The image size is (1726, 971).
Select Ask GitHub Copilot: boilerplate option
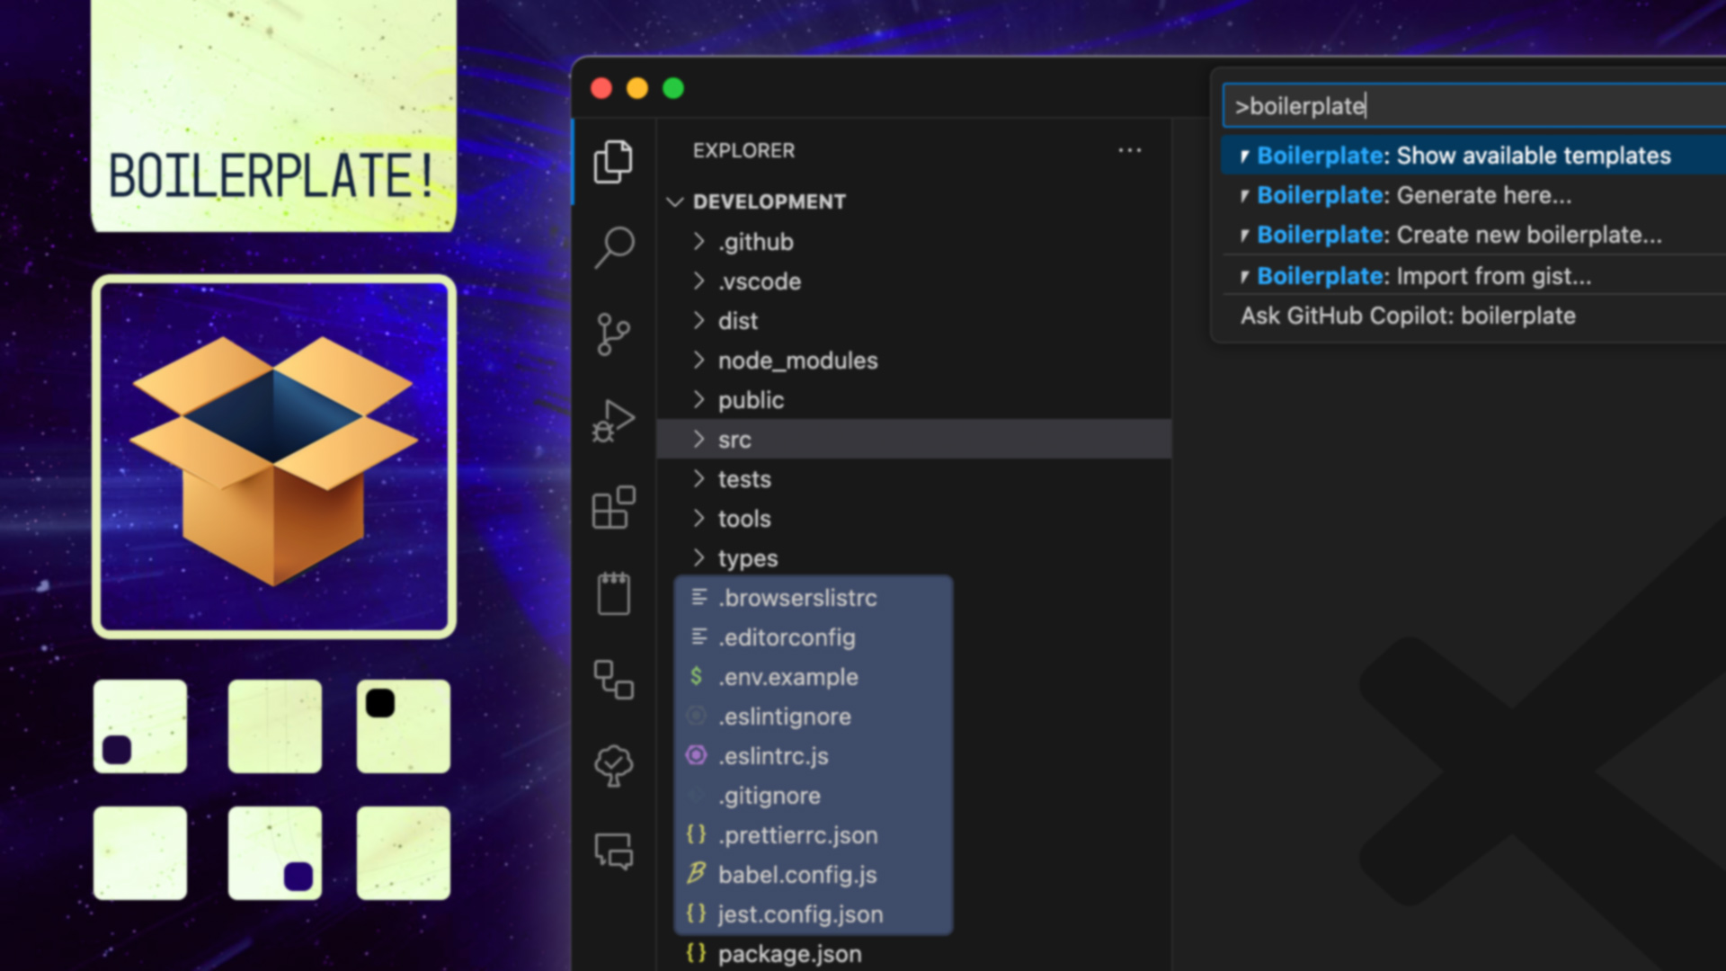(x=1407, y=316)
